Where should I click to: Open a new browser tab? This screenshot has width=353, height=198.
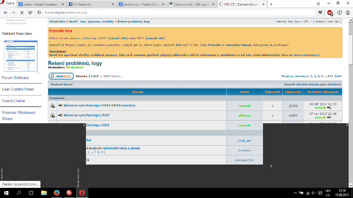[x=270, y=4]
